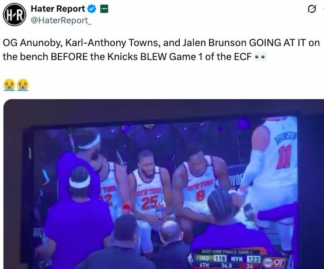The width and height of the screenshot is (324, 269).
Task: Click the East Conf Finals Game 1 banner
Action: pos(227,252)
